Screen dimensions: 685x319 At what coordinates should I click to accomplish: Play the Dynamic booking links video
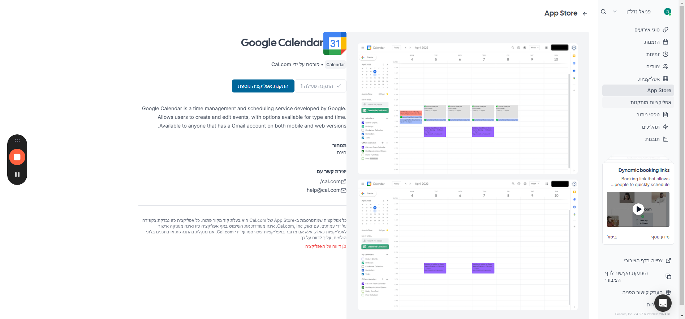[x=638, y=209]
